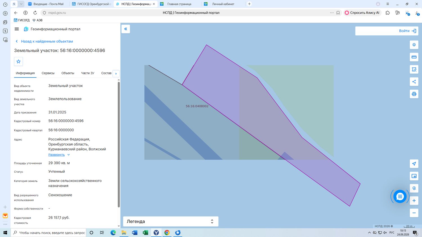
Task: Expand the full address with Развернуть
Action: (59, 155)
